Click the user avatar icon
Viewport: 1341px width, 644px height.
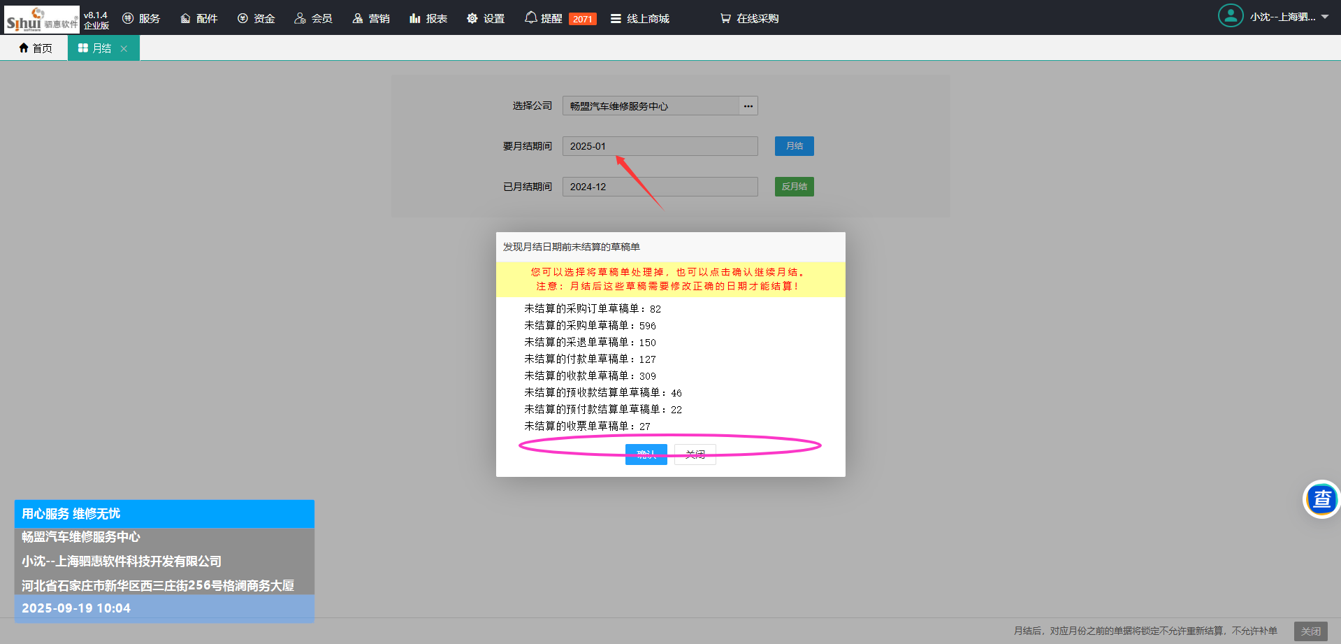[x=1230, y=16]
